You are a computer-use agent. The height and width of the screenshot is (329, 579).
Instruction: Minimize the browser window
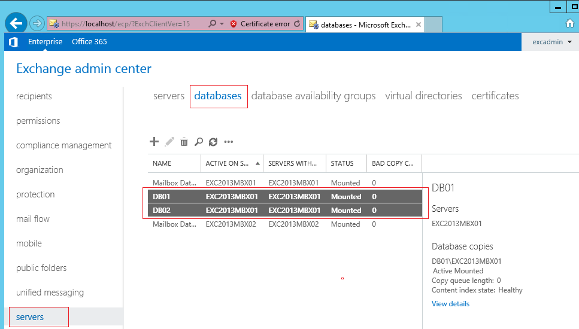(x=558, y=7)
